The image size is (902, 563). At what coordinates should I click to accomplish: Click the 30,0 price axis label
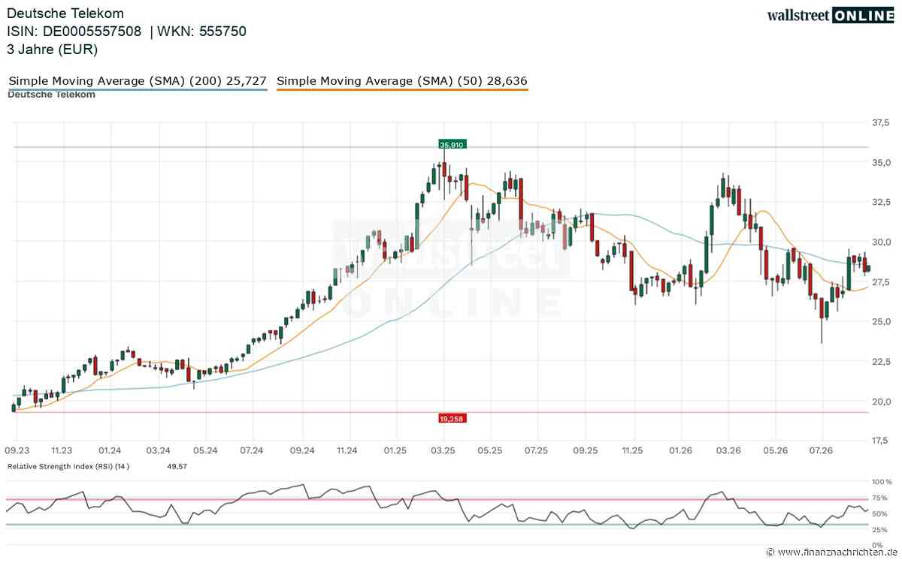pyautogui.click(x=880, y=242)
